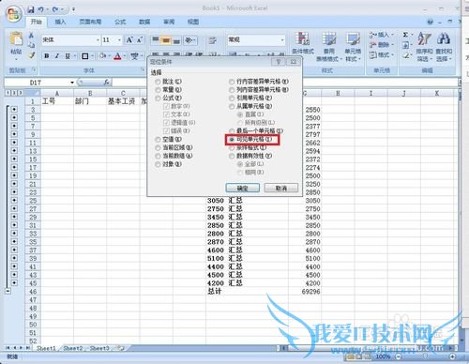Open Cell Styles (单元格样式)
This screenshot has height=364, width=469.
coord(353,46)
